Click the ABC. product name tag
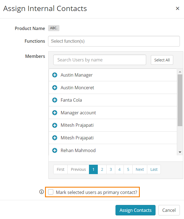This screenshot has height=219, width=184. tap(54, 28)
